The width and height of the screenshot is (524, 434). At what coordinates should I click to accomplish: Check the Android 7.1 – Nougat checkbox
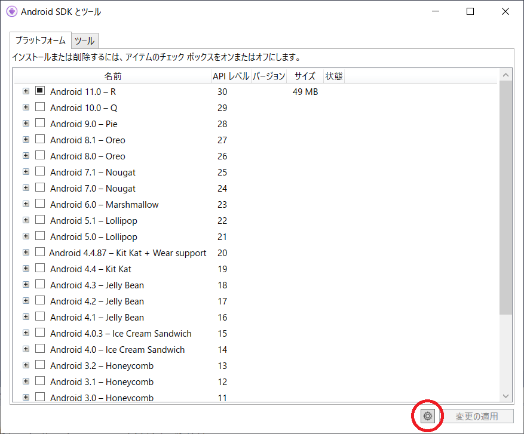click(40, 171)
